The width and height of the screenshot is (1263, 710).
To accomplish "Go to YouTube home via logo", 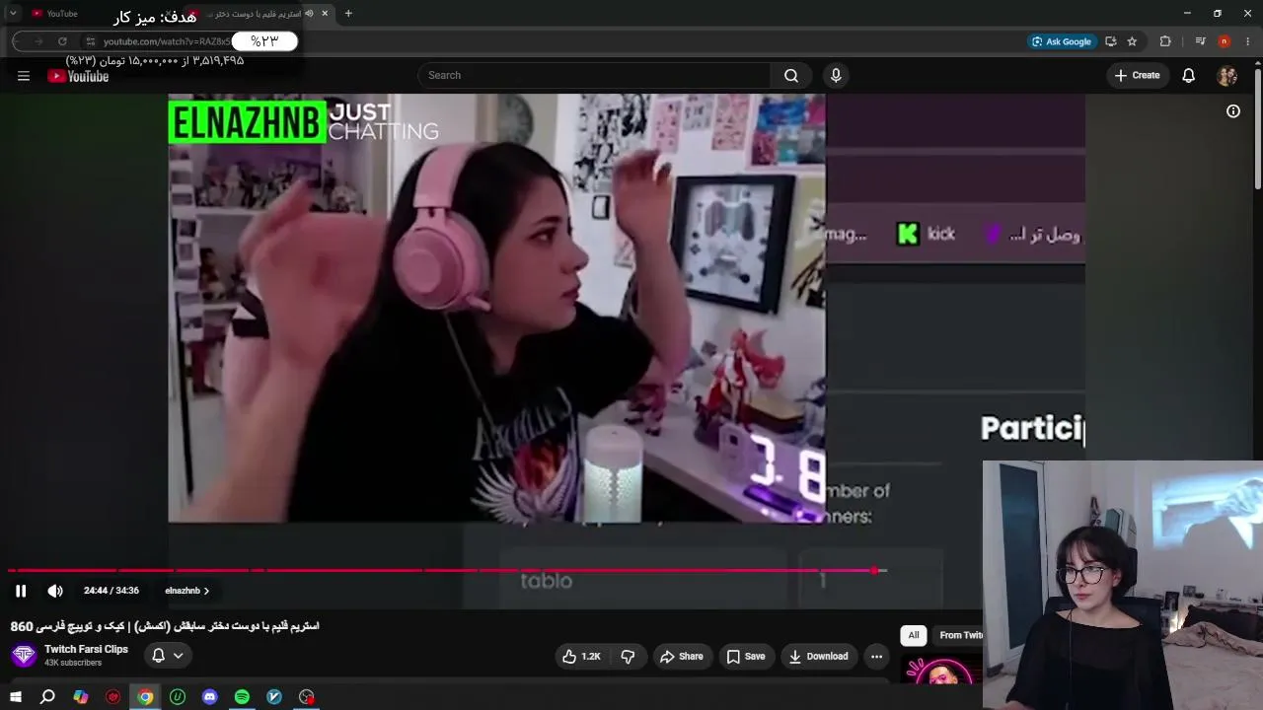I will tap(78, 76).
